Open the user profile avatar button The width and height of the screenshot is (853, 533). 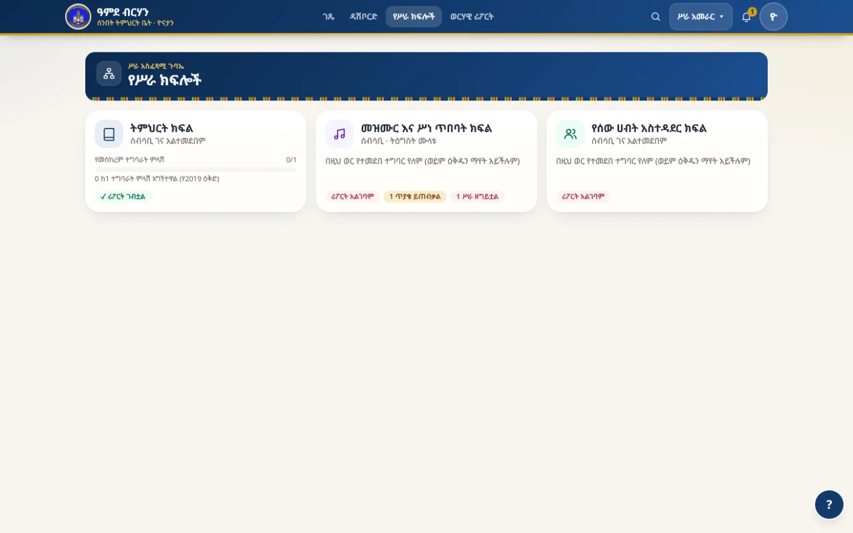point(773,16)
